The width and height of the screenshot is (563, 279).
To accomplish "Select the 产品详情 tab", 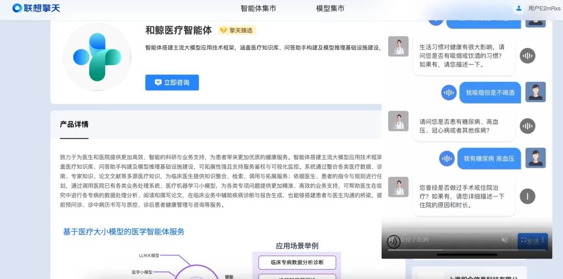I will coord(74,124).
